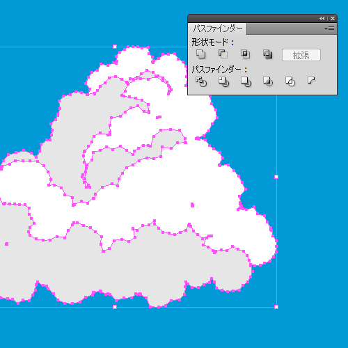This screenshot has width=348, height=348.
Task: Select the パスファインダー panel tab
Action: click(x=217, y=29)
